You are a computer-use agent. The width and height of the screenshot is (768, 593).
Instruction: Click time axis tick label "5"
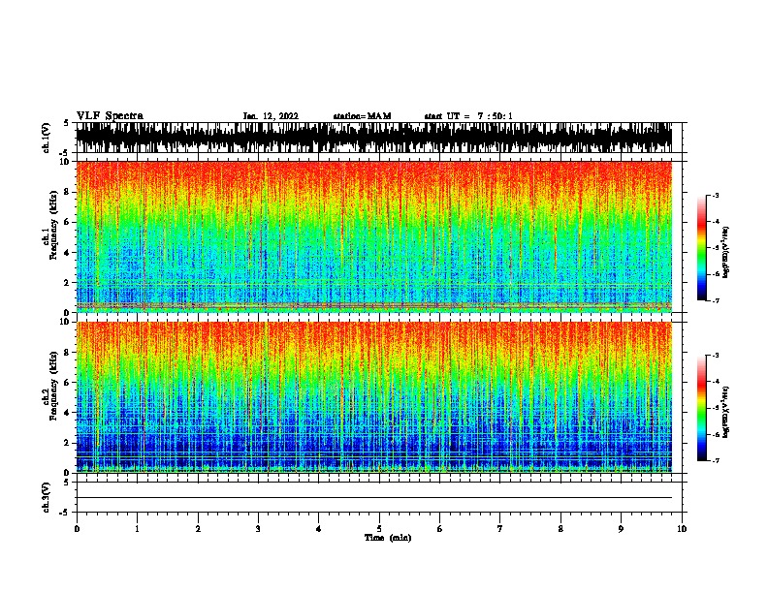click(379, 529)
